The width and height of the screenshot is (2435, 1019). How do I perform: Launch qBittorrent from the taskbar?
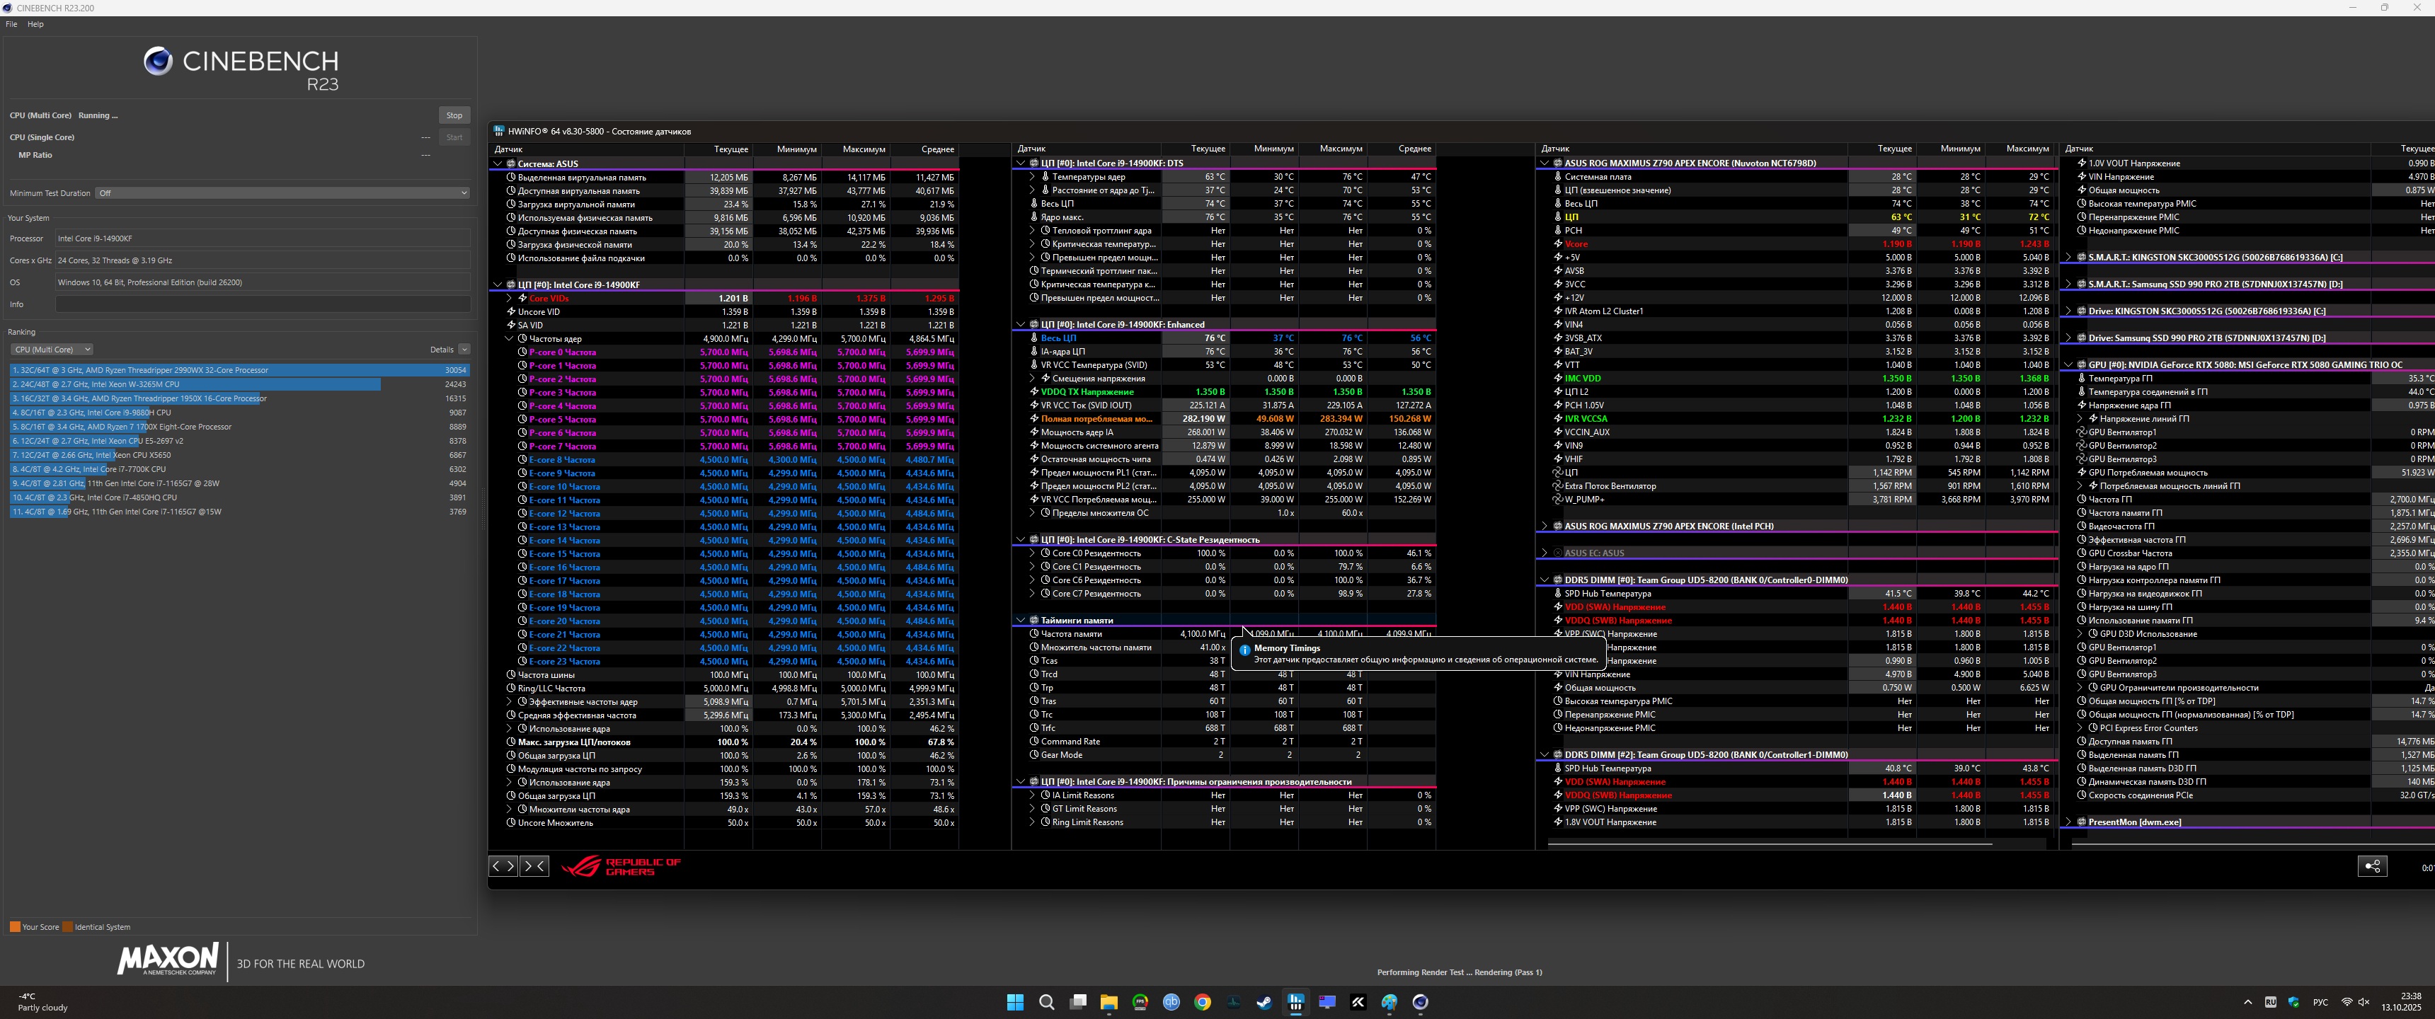(x=1171, y=1002)
